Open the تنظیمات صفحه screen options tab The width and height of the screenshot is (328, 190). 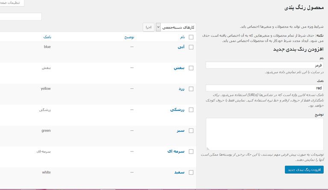coord(12,3)
